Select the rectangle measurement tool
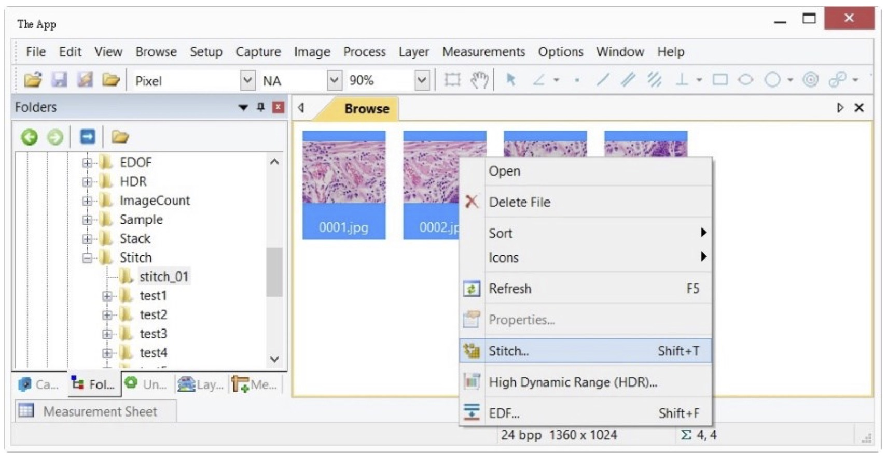Image resolution: width=887 pixels, height=458 pixels. click(720, 80)
